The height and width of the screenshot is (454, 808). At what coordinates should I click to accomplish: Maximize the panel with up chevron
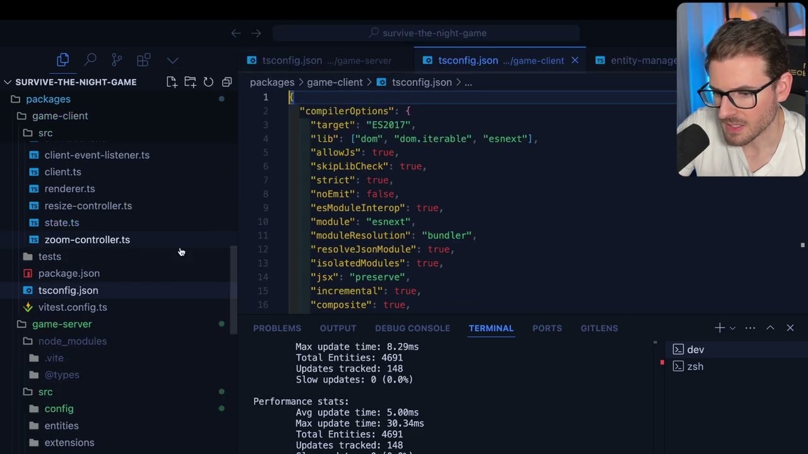(x=770, y=328)
